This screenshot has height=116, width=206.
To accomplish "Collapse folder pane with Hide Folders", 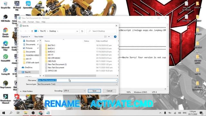I will (x=26, y=91).
